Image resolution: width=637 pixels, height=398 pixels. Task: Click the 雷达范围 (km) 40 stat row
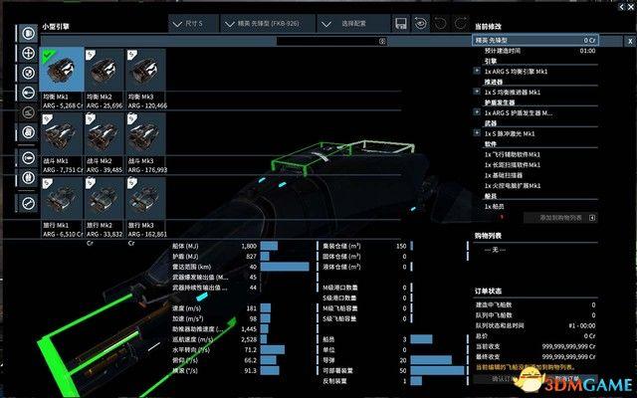pos(241,267)
